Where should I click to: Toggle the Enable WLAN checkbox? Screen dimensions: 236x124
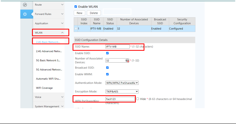coord(76,6)
